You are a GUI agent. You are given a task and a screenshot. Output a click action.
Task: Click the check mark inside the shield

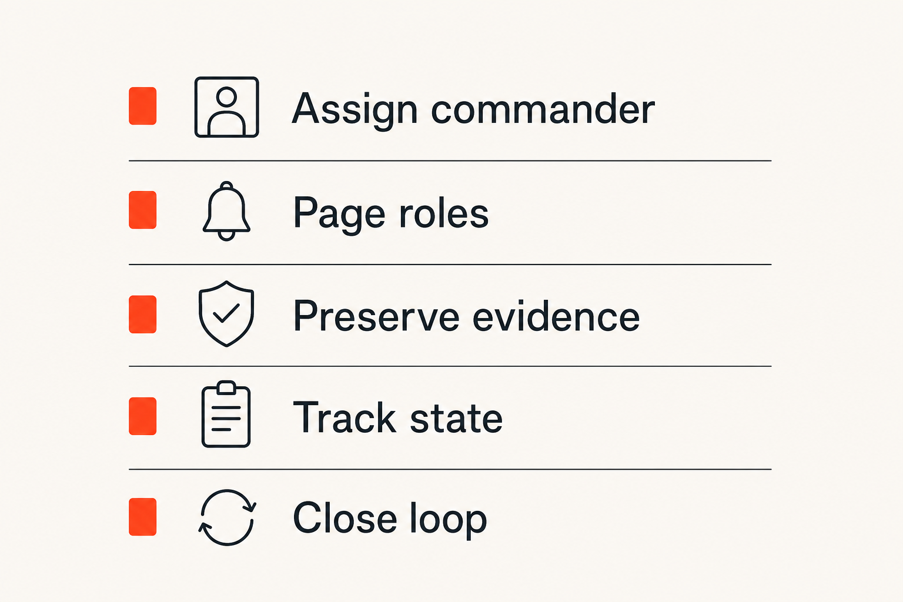[226, 313]
